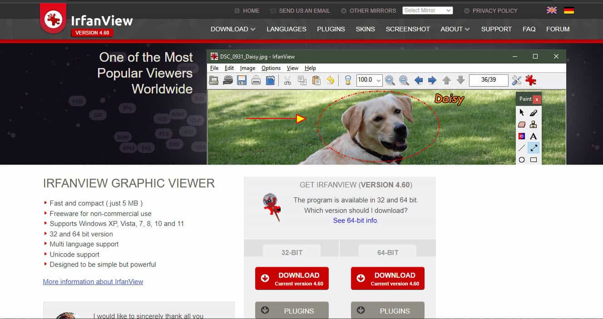Go to next image with blue right arrow

(x=432, y=80)
